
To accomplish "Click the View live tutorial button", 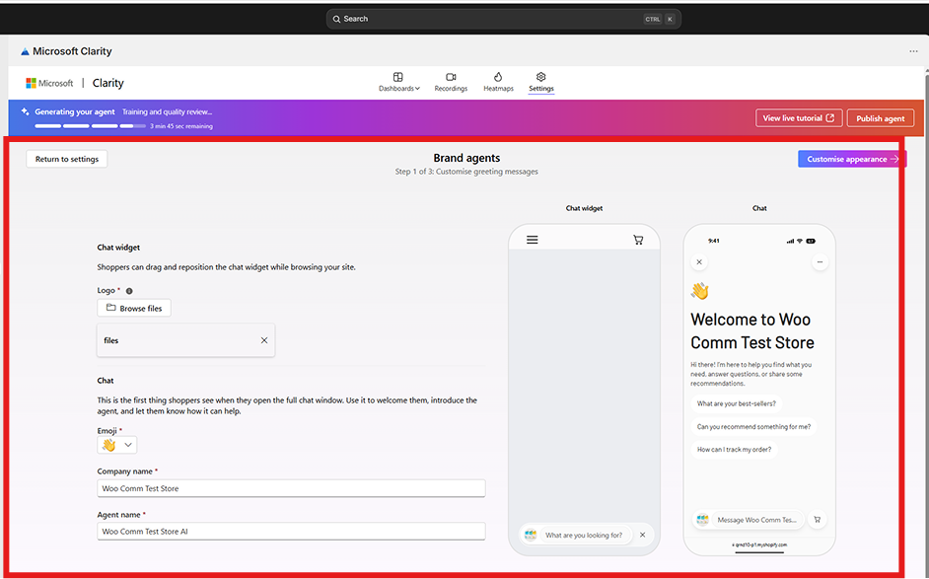I will coord(799,118).
